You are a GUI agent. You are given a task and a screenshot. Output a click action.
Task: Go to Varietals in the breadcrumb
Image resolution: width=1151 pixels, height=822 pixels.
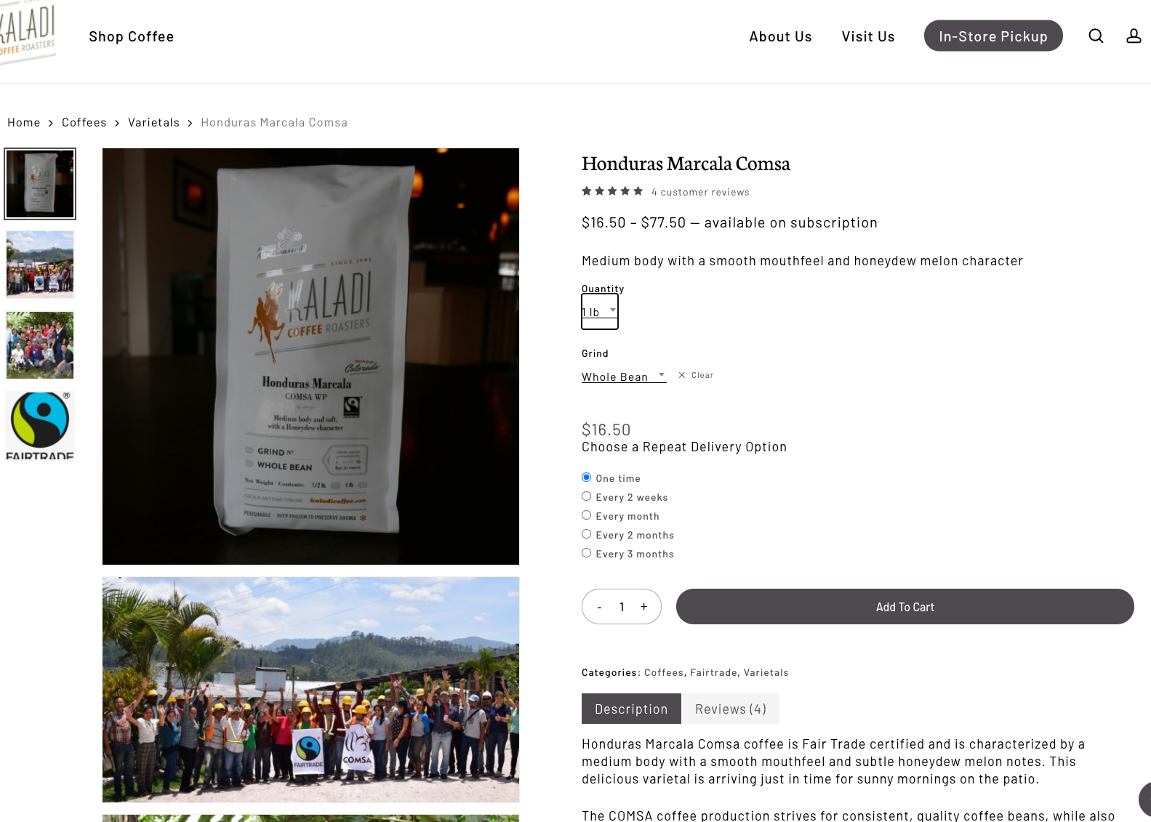tap(153, 123)
